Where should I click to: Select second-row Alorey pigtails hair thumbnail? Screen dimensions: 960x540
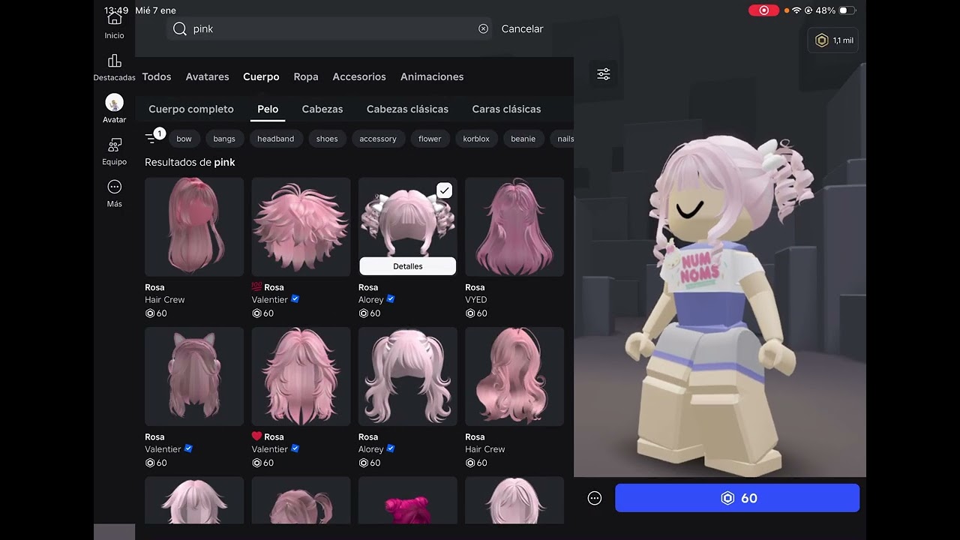tap(408, 376)
